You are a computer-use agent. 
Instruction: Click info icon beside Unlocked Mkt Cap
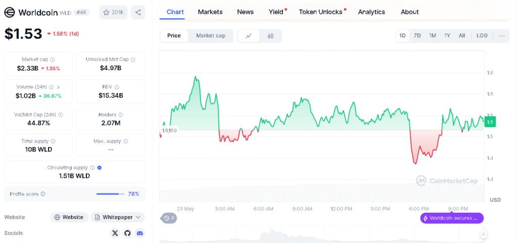(133, 59)
